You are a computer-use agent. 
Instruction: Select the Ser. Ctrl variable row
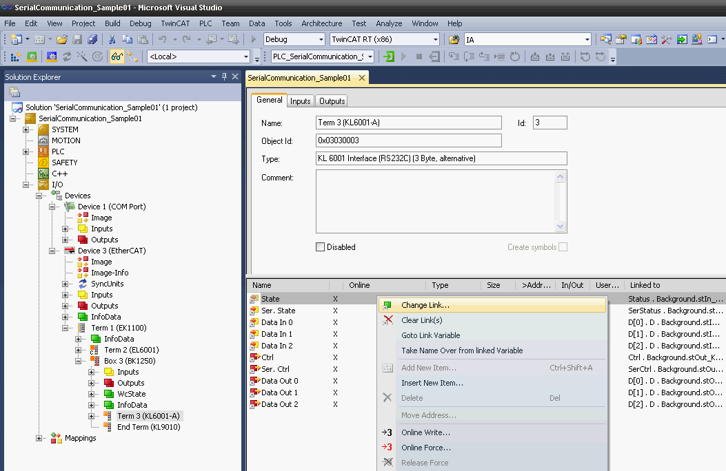coord(275,369)
